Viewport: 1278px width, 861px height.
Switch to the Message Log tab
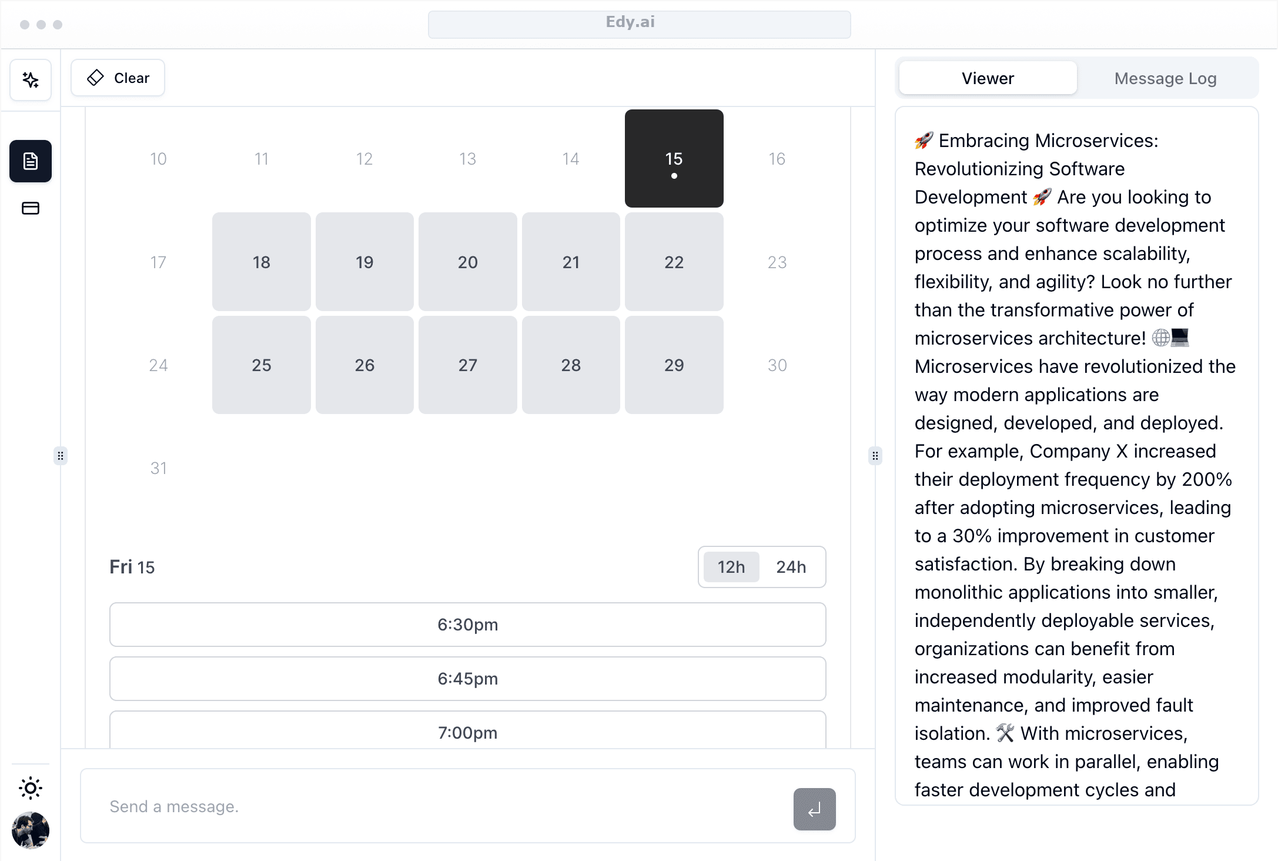[1165, 78]
